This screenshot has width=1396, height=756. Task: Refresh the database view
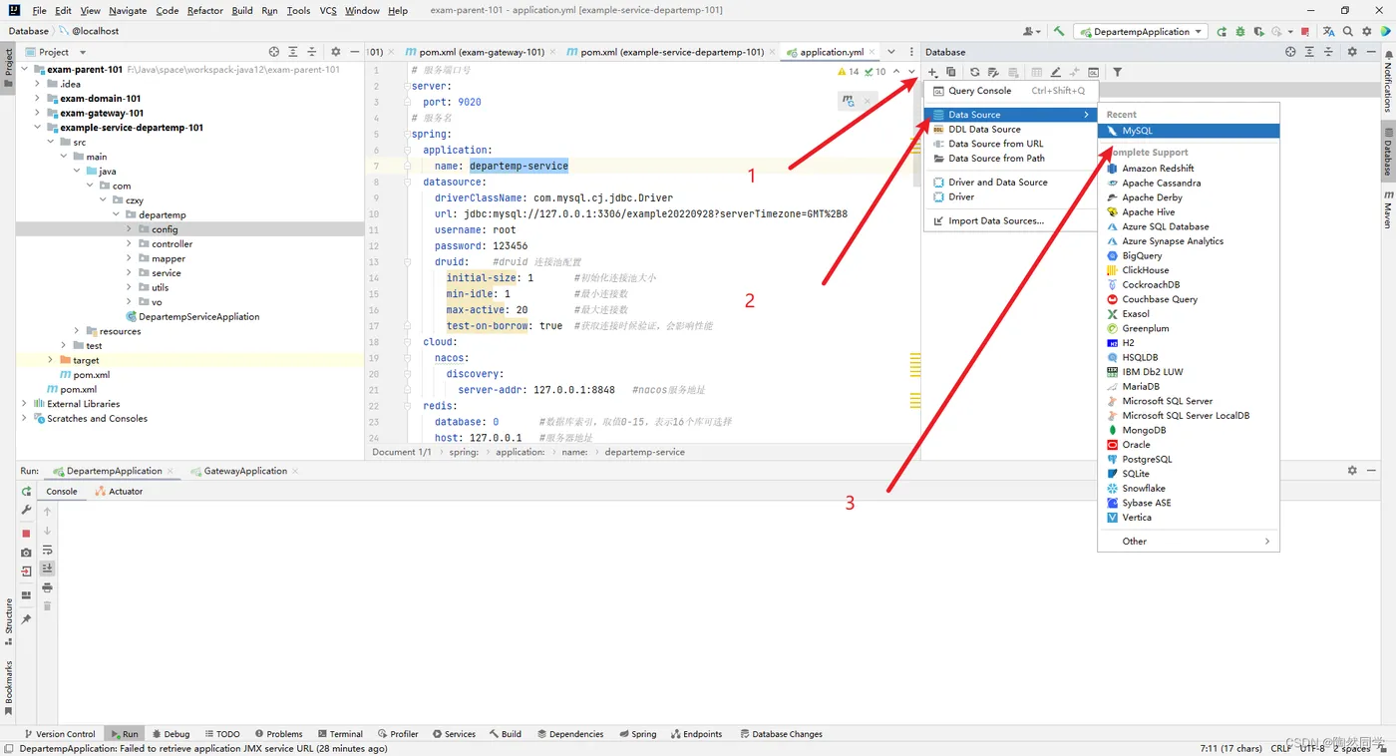974,72
